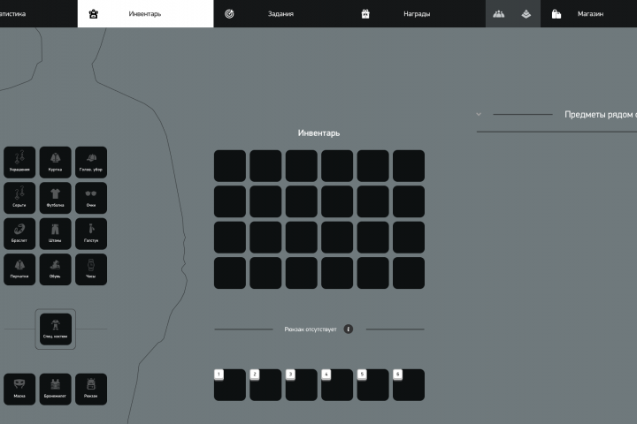637x424 pixels.
Task: Open the Спец. костюм special suit slot
Action: coord(55,329)
